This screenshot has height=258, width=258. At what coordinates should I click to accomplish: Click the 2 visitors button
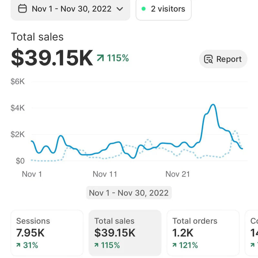pyautogui.click(x=164, y=9)
